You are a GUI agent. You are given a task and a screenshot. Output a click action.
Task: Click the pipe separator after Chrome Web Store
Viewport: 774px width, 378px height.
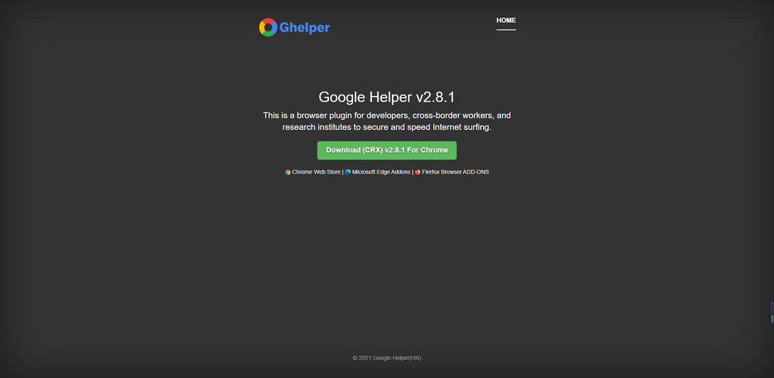(x=343, y=172)
